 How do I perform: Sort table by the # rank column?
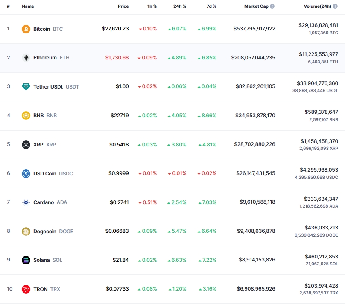point(8,6)
